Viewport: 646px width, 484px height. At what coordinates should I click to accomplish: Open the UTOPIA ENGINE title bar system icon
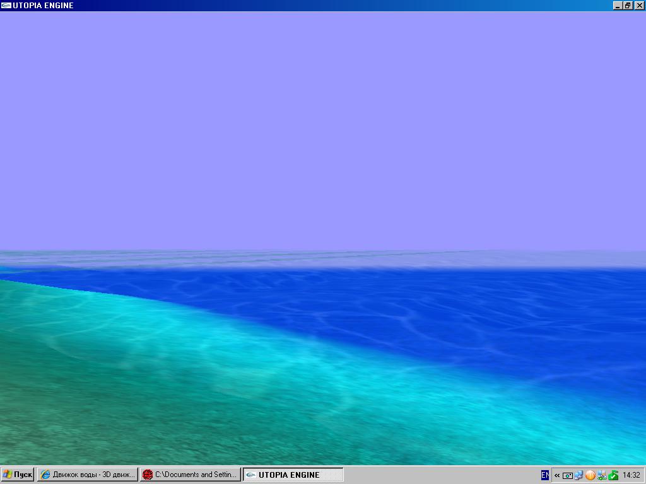6,5
